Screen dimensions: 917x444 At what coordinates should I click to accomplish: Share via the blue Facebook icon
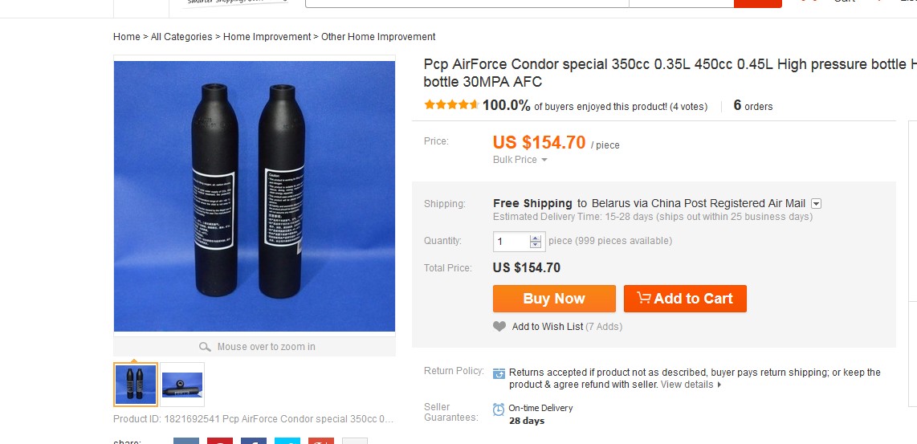pyautogui.click(x=254, y=441)
